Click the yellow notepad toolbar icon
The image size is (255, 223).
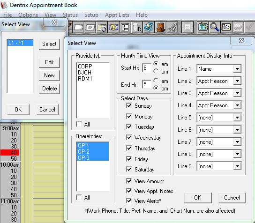(x=226, y=27)
